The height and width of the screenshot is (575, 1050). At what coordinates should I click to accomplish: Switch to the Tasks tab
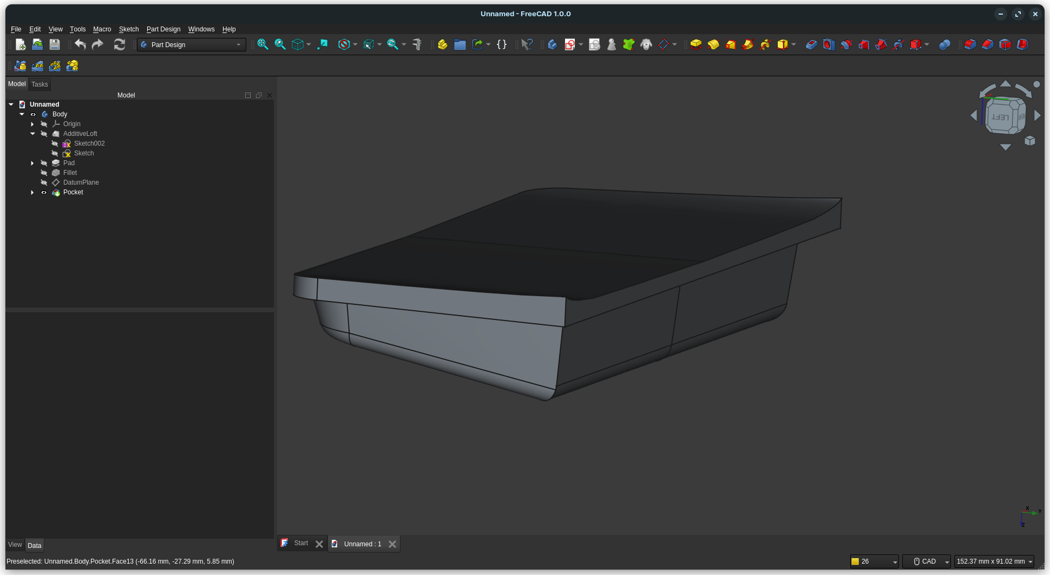[40, 84]
